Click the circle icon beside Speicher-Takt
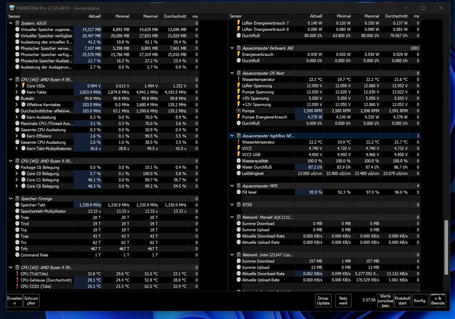The image size is (455, 319). pos(17,205)
